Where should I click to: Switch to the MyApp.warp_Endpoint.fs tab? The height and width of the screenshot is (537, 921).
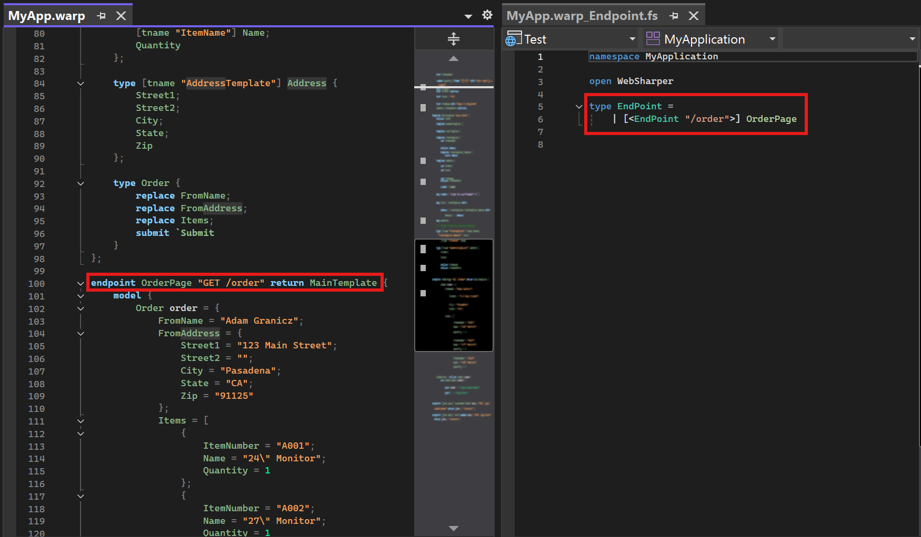581,15
